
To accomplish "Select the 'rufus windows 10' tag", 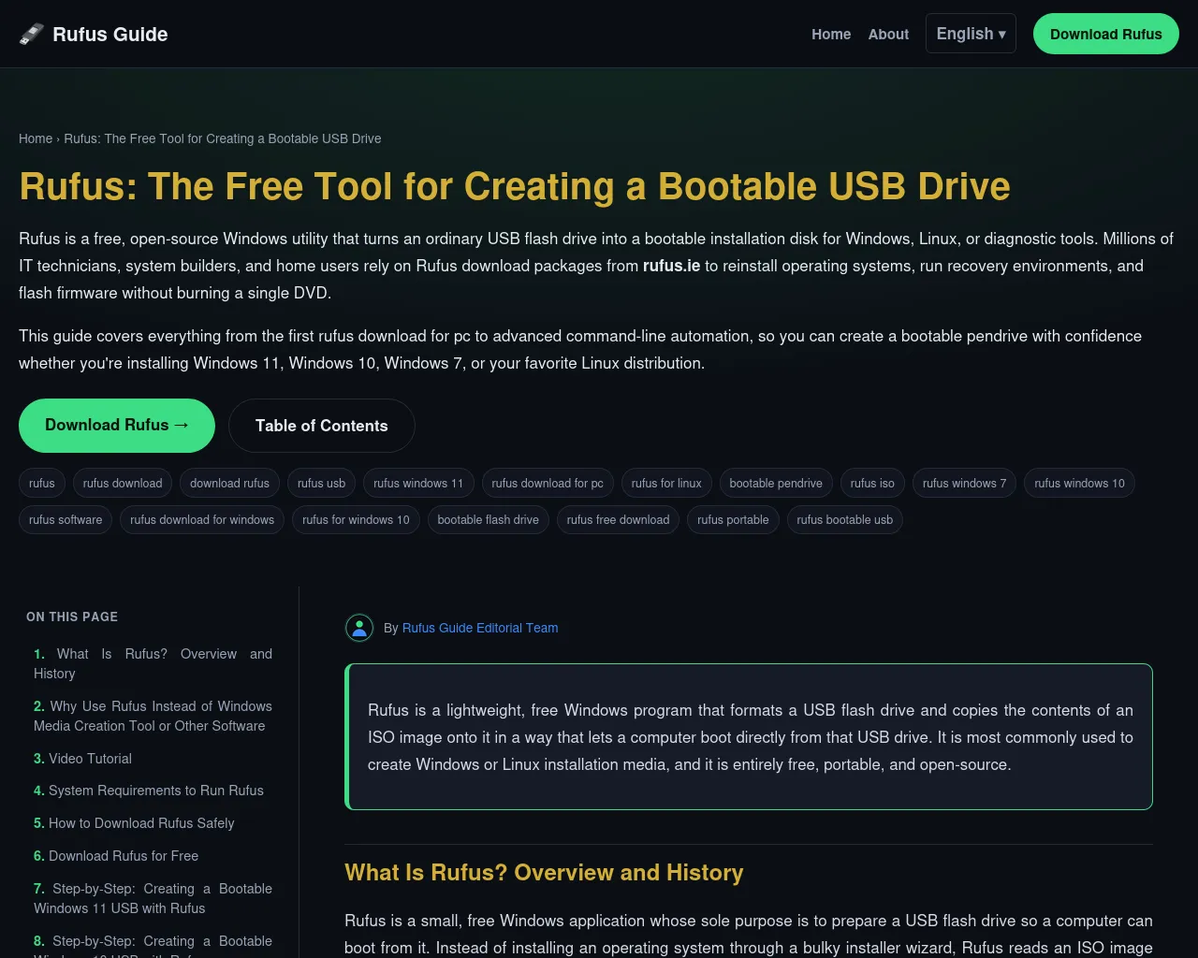I will click(1079, 483).
